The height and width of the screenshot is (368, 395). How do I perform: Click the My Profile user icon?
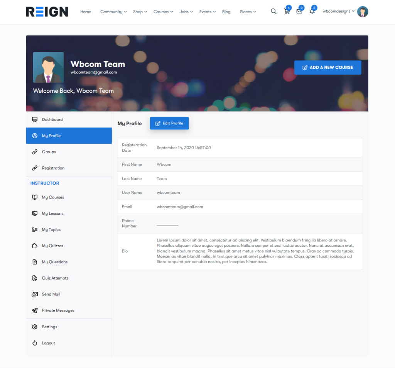35,136
